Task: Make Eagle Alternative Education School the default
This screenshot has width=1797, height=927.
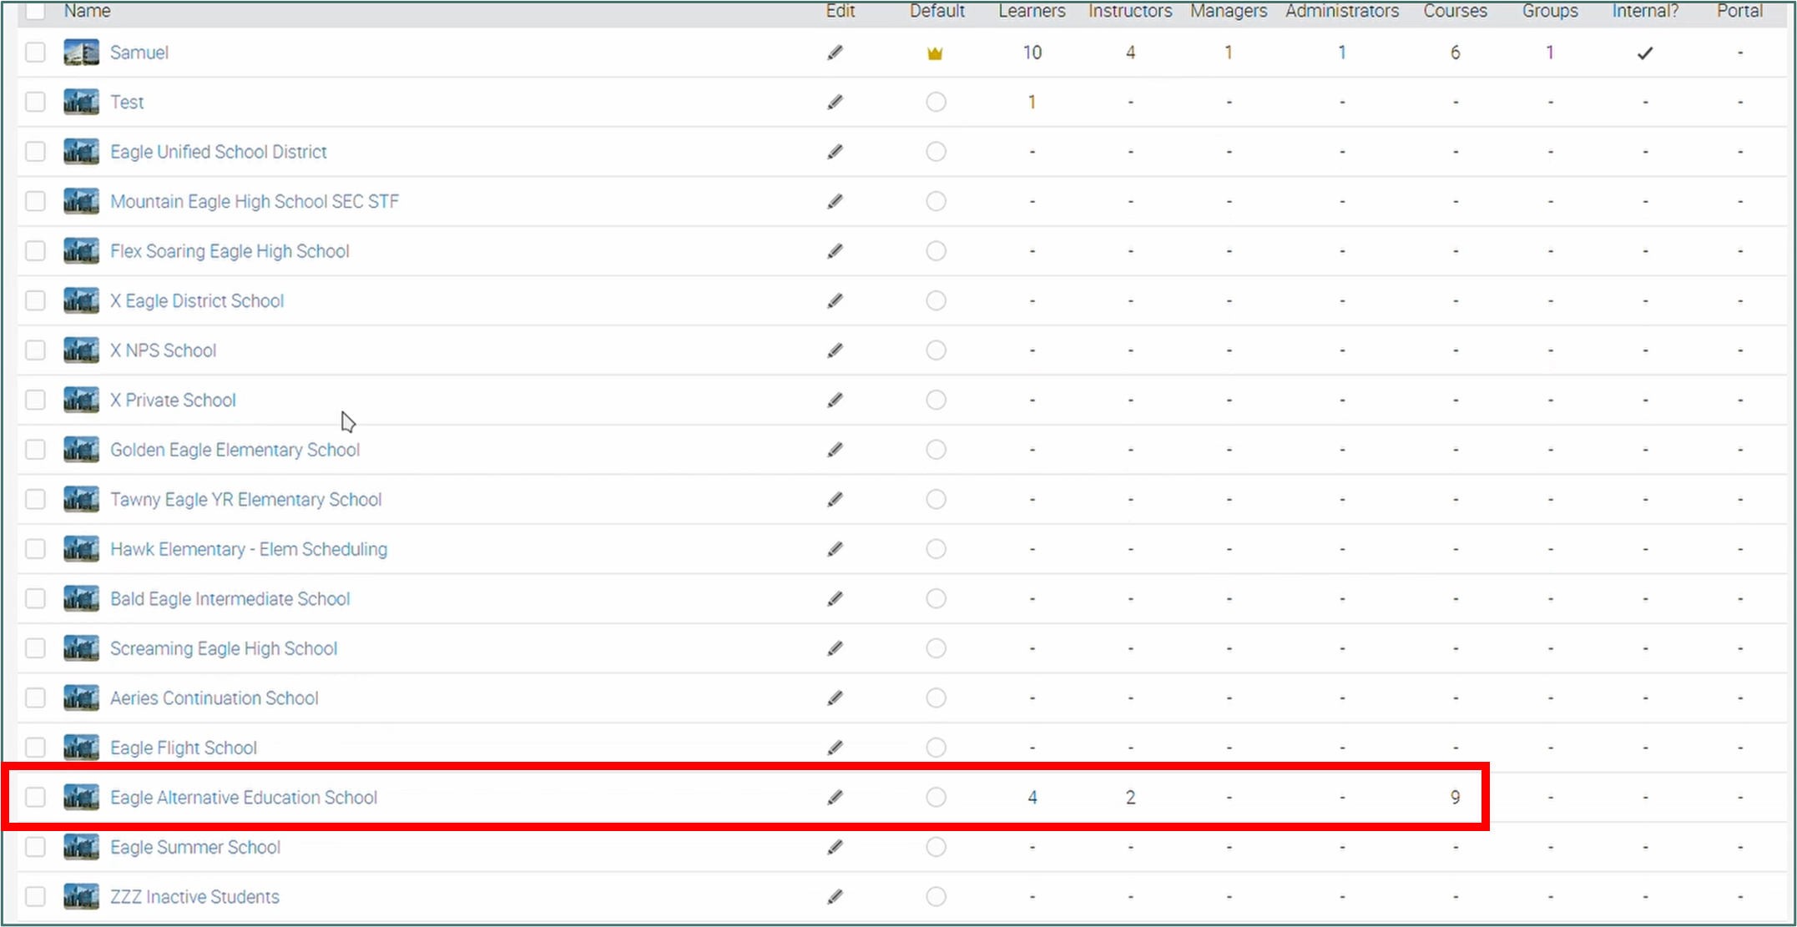Action: click(936, 798)
